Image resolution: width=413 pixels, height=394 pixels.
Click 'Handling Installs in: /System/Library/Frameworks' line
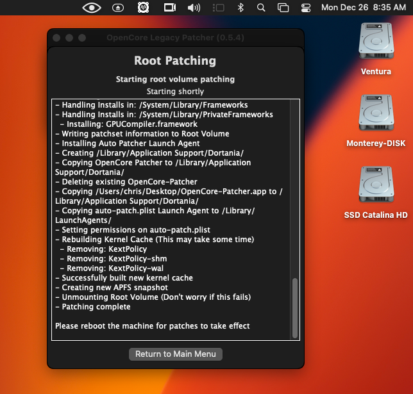pyautogui.click(x=151, y=105)
